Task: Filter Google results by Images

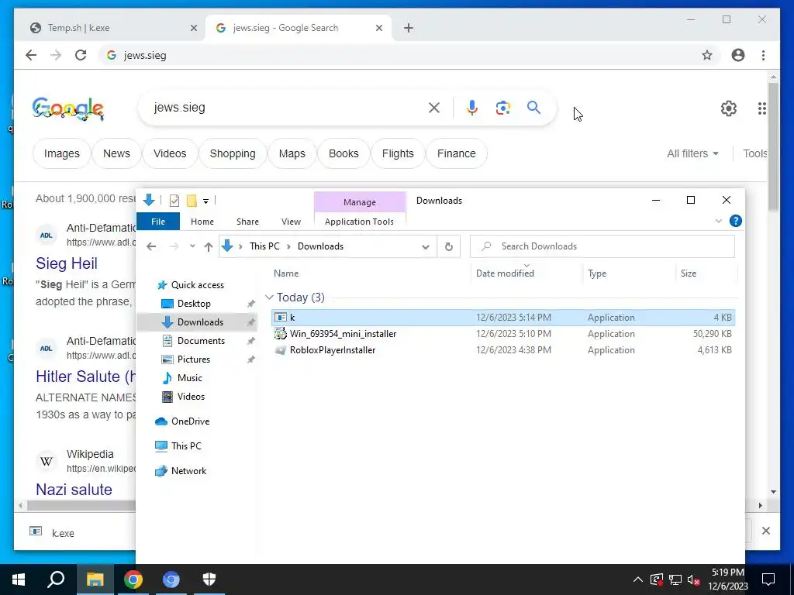Action: (x=62, y=153)
